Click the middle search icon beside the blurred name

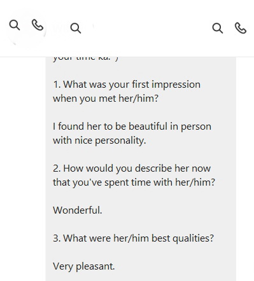(76, 28)
